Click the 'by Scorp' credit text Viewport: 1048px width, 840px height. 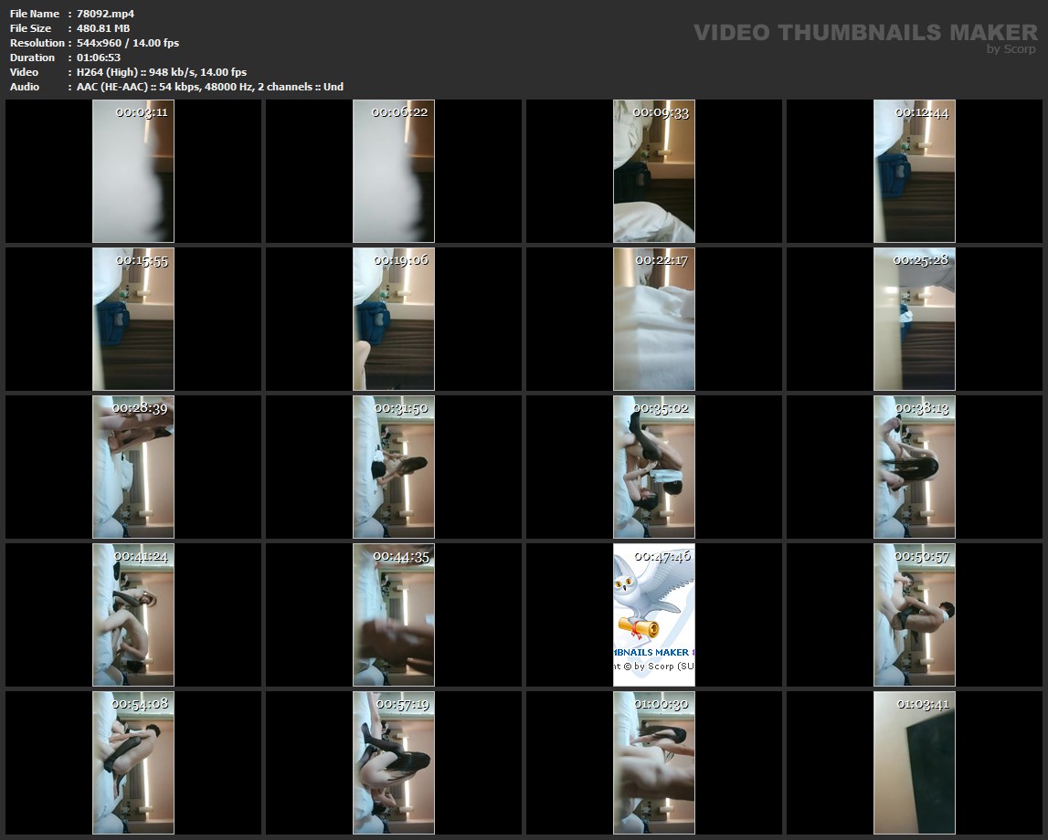[x=1011, y=49]
